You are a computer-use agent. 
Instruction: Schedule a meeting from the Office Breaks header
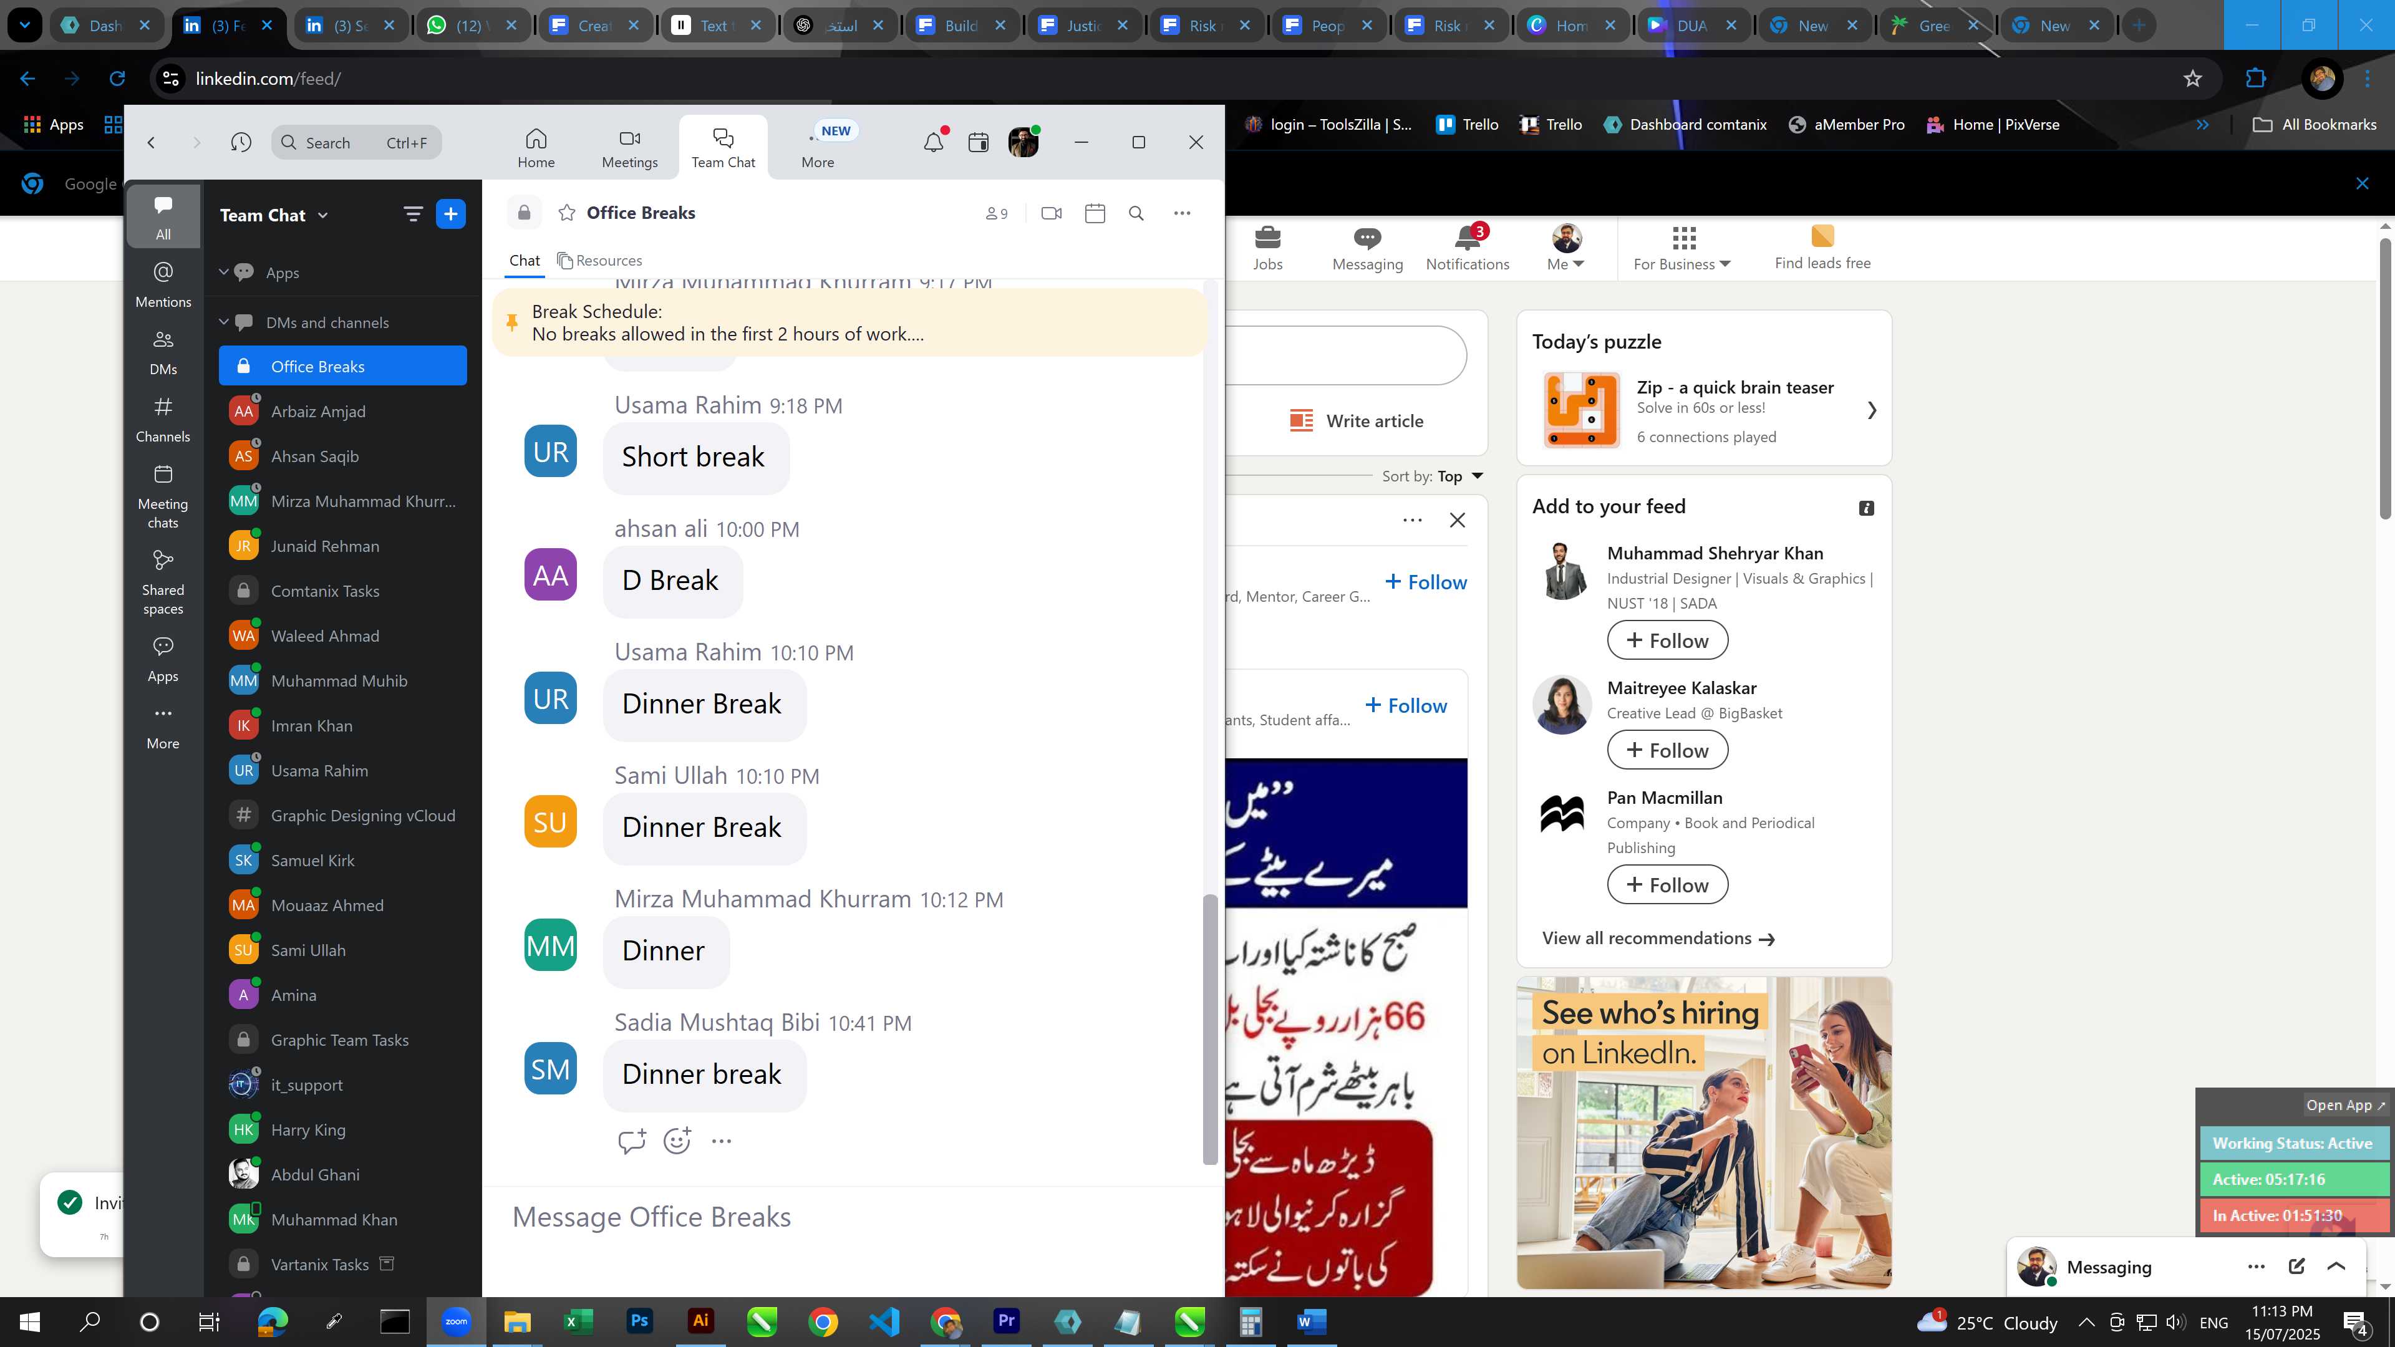[1095, 213]
